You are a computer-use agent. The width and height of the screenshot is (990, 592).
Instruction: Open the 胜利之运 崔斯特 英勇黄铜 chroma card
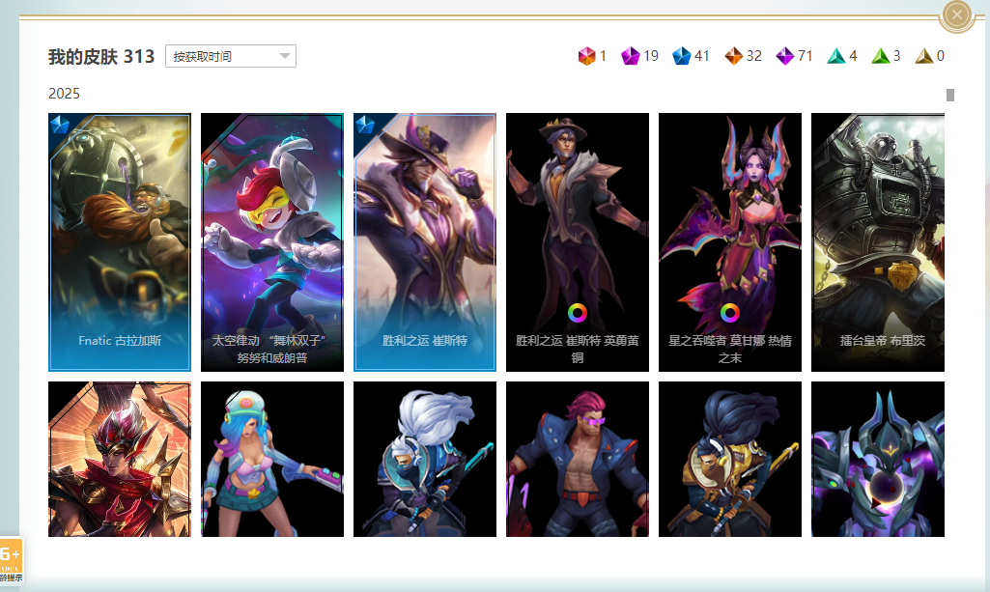pos(577,242)
